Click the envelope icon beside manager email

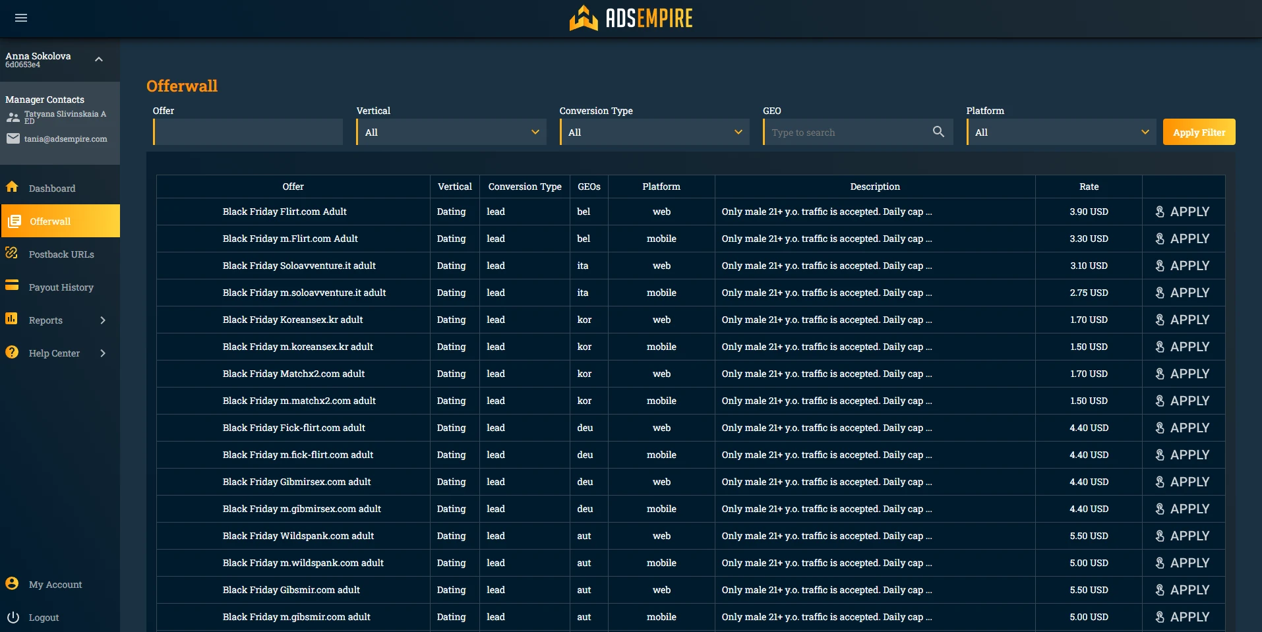coord(13,138)
